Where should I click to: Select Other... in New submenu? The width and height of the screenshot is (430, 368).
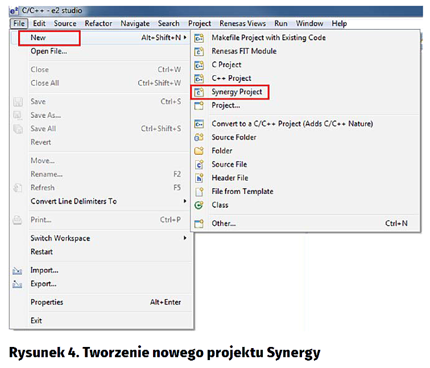tap(224, 224)
